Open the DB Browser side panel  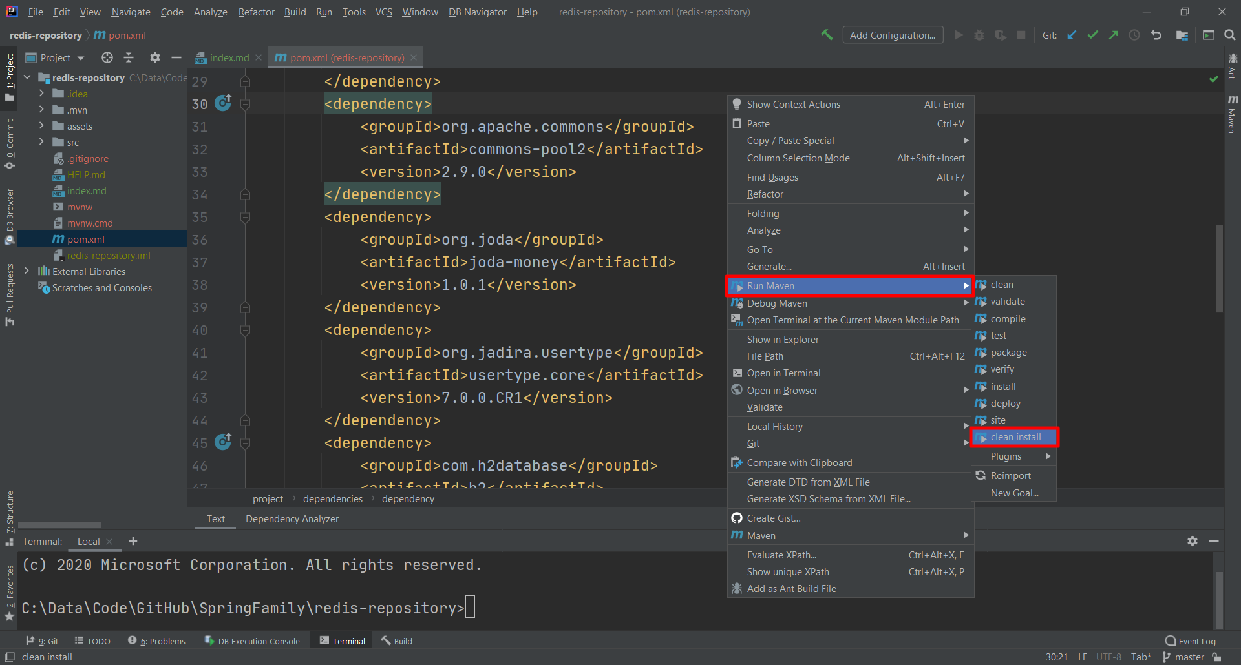[9, 216]
